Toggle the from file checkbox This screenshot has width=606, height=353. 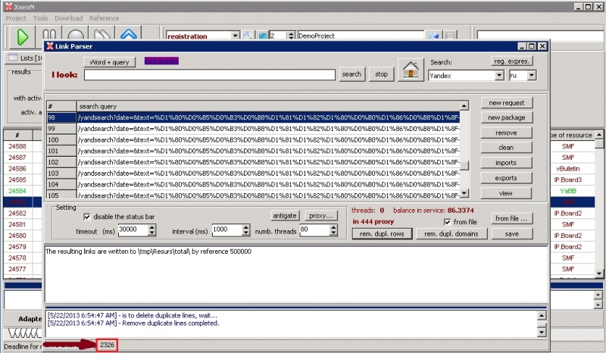point(447,222)
